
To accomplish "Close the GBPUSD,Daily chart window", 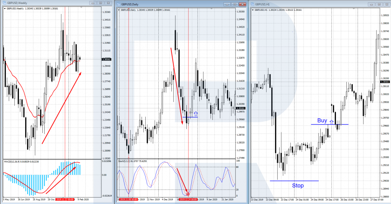I will coord(242,5).
